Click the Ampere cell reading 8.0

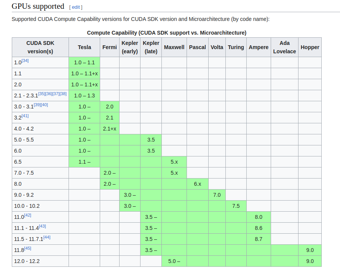tap(259, 217)
